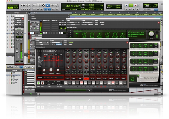Viewport: 169px width, 119px height.
Task: Click the Attack smart knob in Xpand!2
Action: point(84,34)
